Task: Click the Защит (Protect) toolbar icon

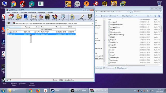Action: click(89, 17)
